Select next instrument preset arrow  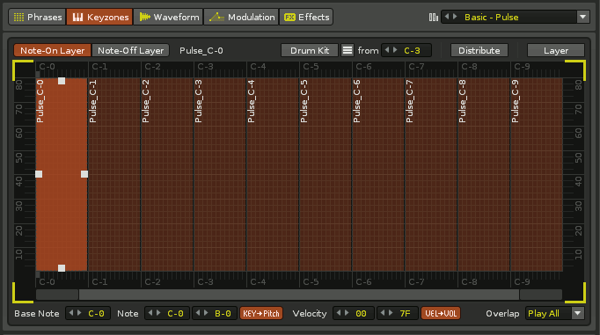click(x=455, y=17)
